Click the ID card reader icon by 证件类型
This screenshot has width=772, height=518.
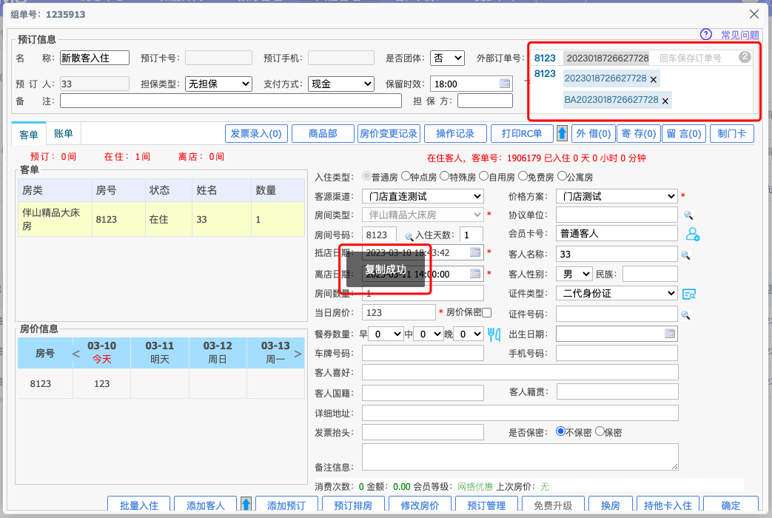point(689,295)
